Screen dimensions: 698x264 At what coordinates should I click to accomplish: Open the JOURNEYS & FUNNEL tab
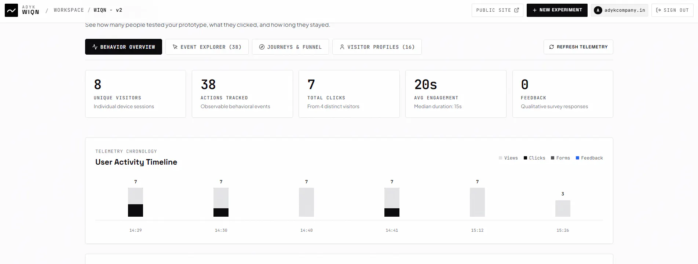pyautogui.click(x=290, y=47)
